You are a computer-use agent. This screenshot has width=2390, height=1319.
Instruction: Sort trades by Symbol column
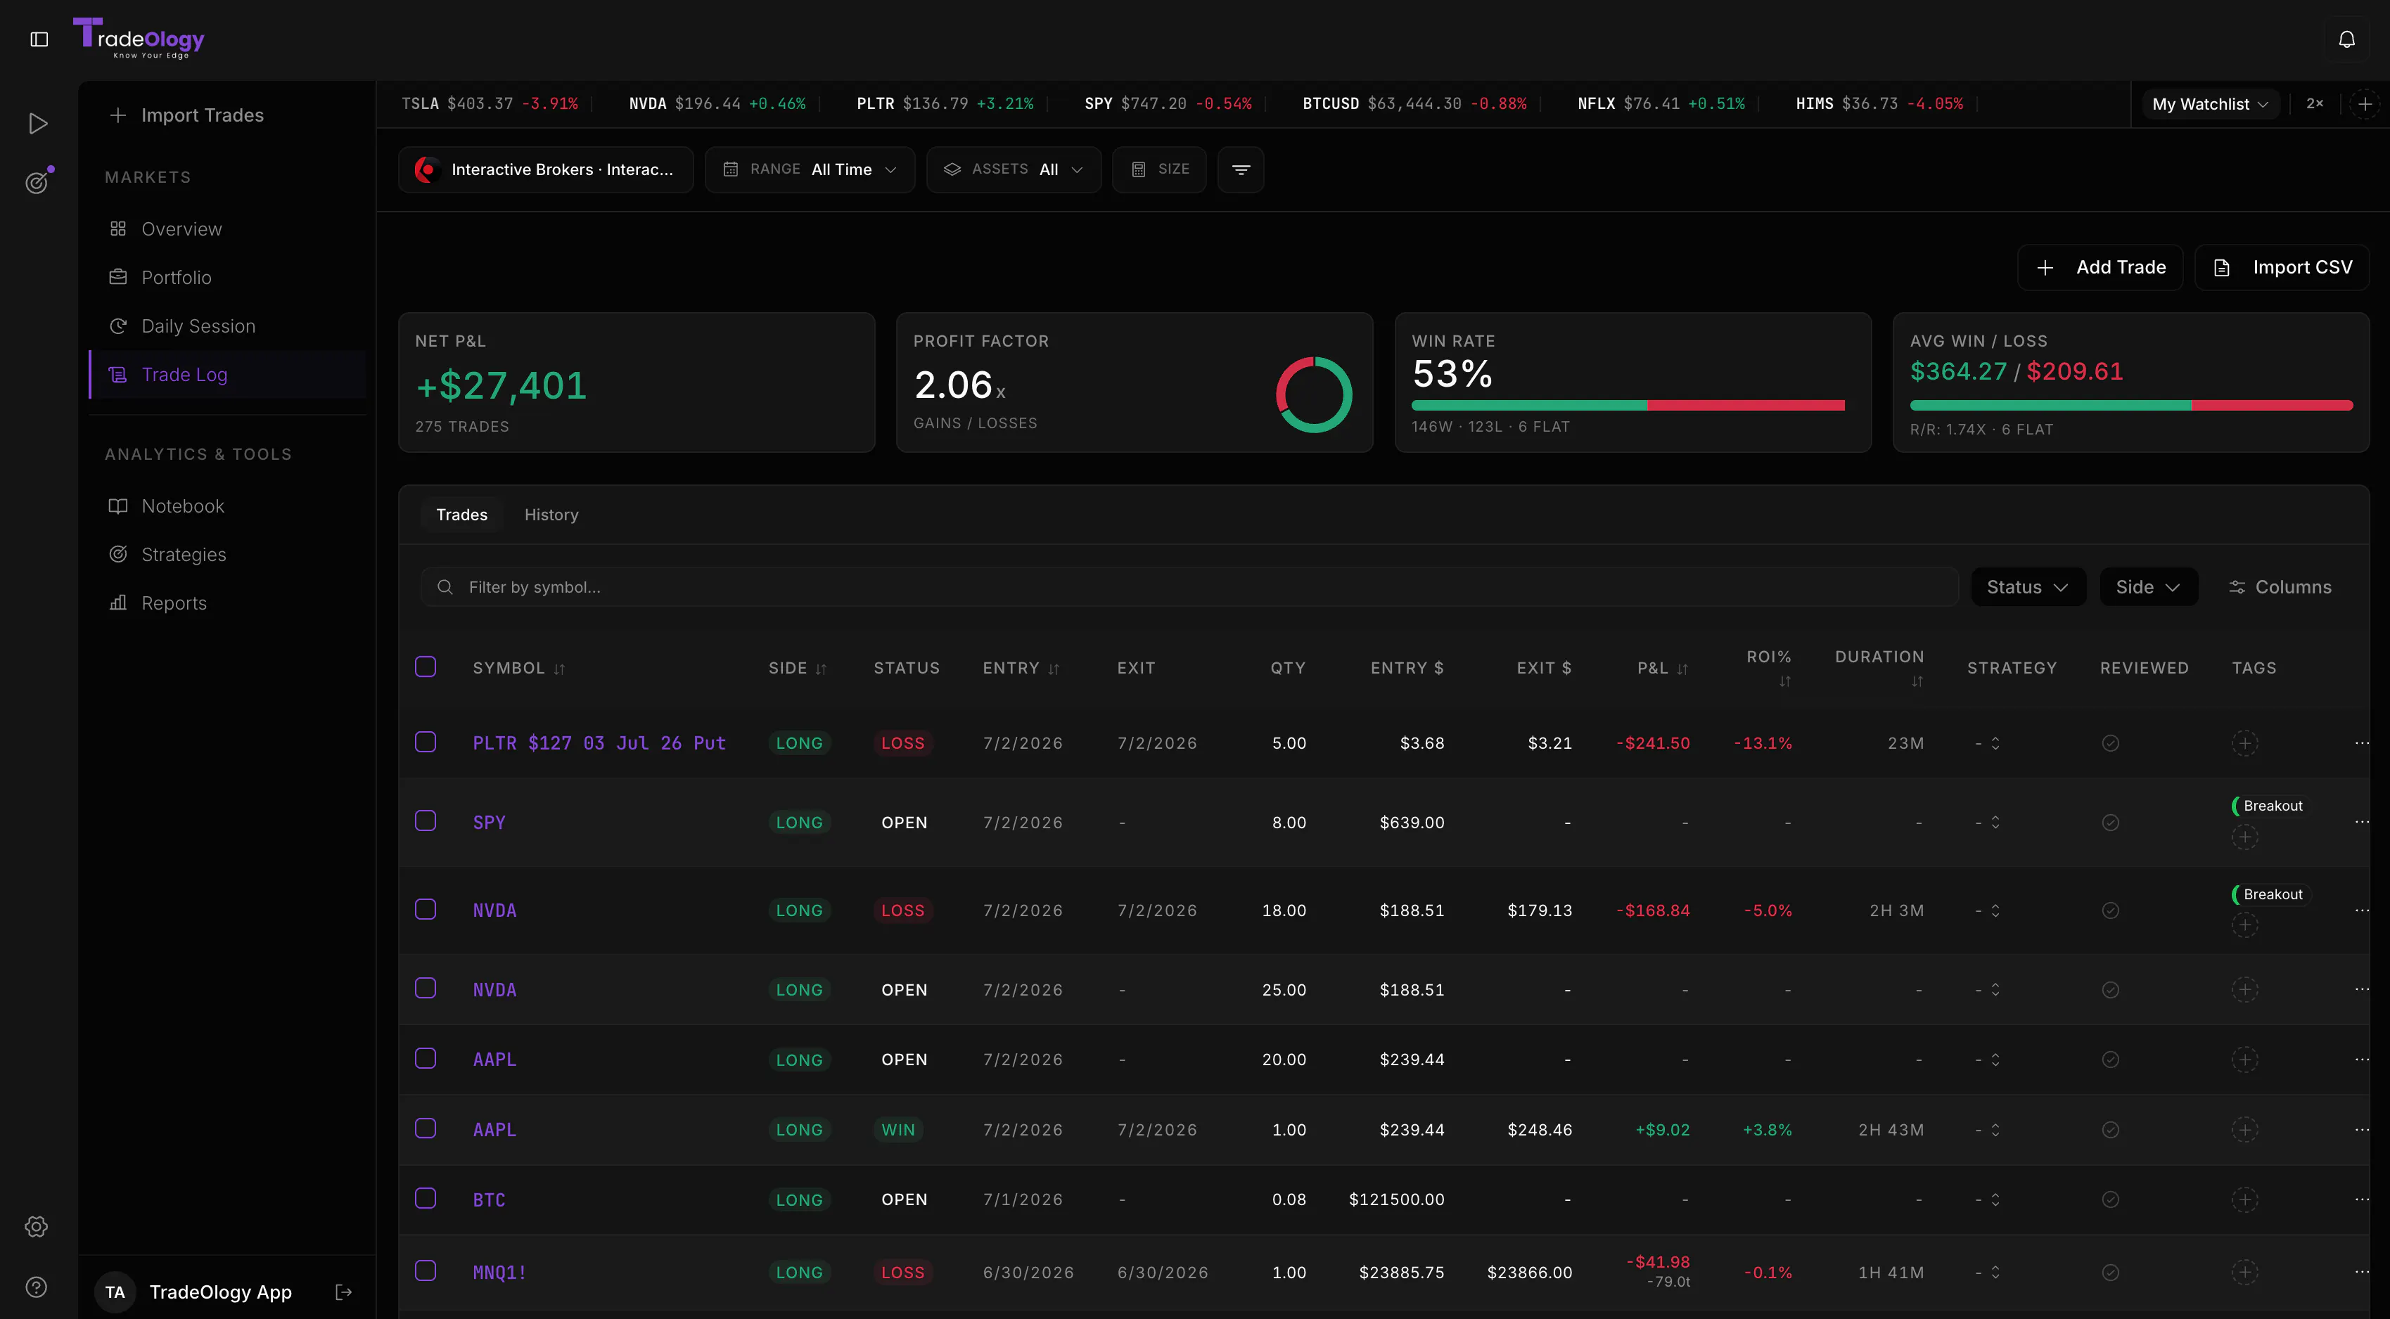point(518,668)
